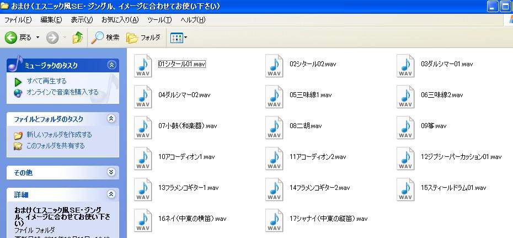Screen dimensions: 513x238
Task: Click the WAV icon for 11アコーディオン2.wav
Action: click(274, 158)
